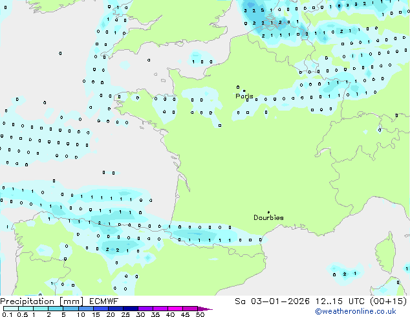Select the legend swatch between 35 and 40
Viewport: 410px width, 317px height.
click(160, 309)
